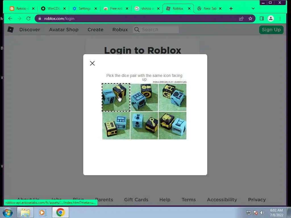Viewport: 291px width, 218px height.
Task: Close the Reksio tab
Action: coord(33,9)
